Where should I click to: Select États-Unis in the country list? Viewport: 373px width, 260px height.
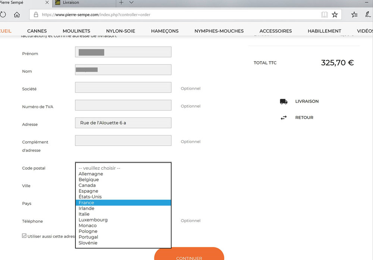[x=123, y=197]
